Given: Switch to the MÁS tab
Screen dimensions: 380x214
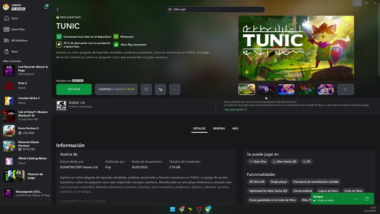Looking at the screenshot, I should 235,128.
